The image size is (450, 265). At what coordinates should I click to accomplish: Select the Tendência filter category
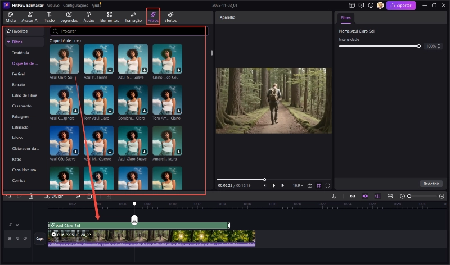pos(20,53)
